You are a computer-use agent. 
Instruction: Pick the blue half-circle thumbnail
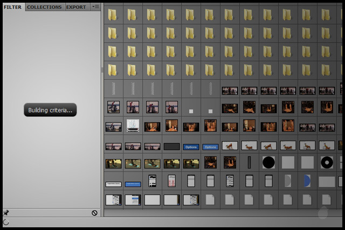coord(307,180)
